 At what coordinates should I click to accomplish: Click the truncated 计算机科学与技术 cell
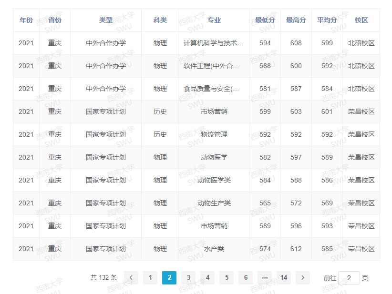point(213,43)
